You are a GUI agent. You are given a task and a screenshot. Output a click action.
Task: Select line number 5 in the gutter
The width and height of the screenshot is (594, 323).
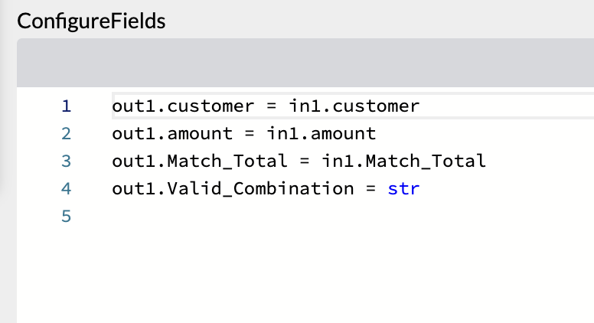[66, 217]
